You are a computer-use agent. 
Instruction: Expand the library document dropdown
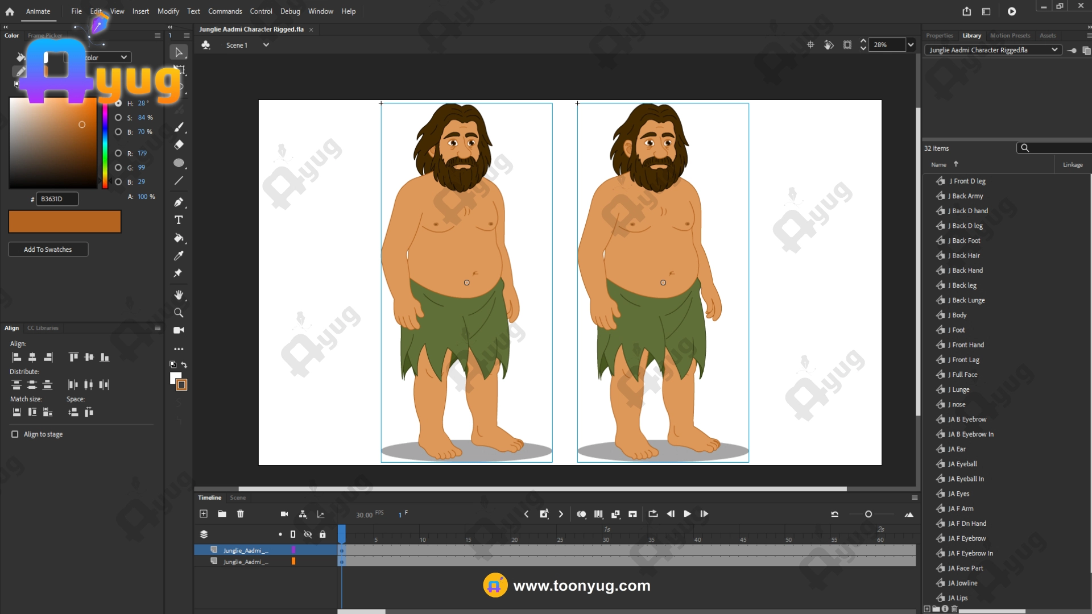[1054, 50]
